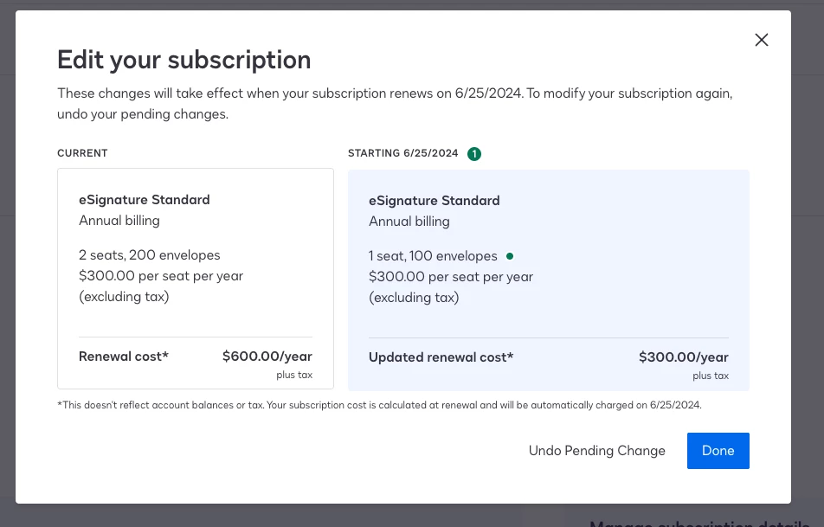Click Annual billing in the updated plan card
The height and width of the screenshot is (527, 824).
pyautogui.click(x=409, y=222)
